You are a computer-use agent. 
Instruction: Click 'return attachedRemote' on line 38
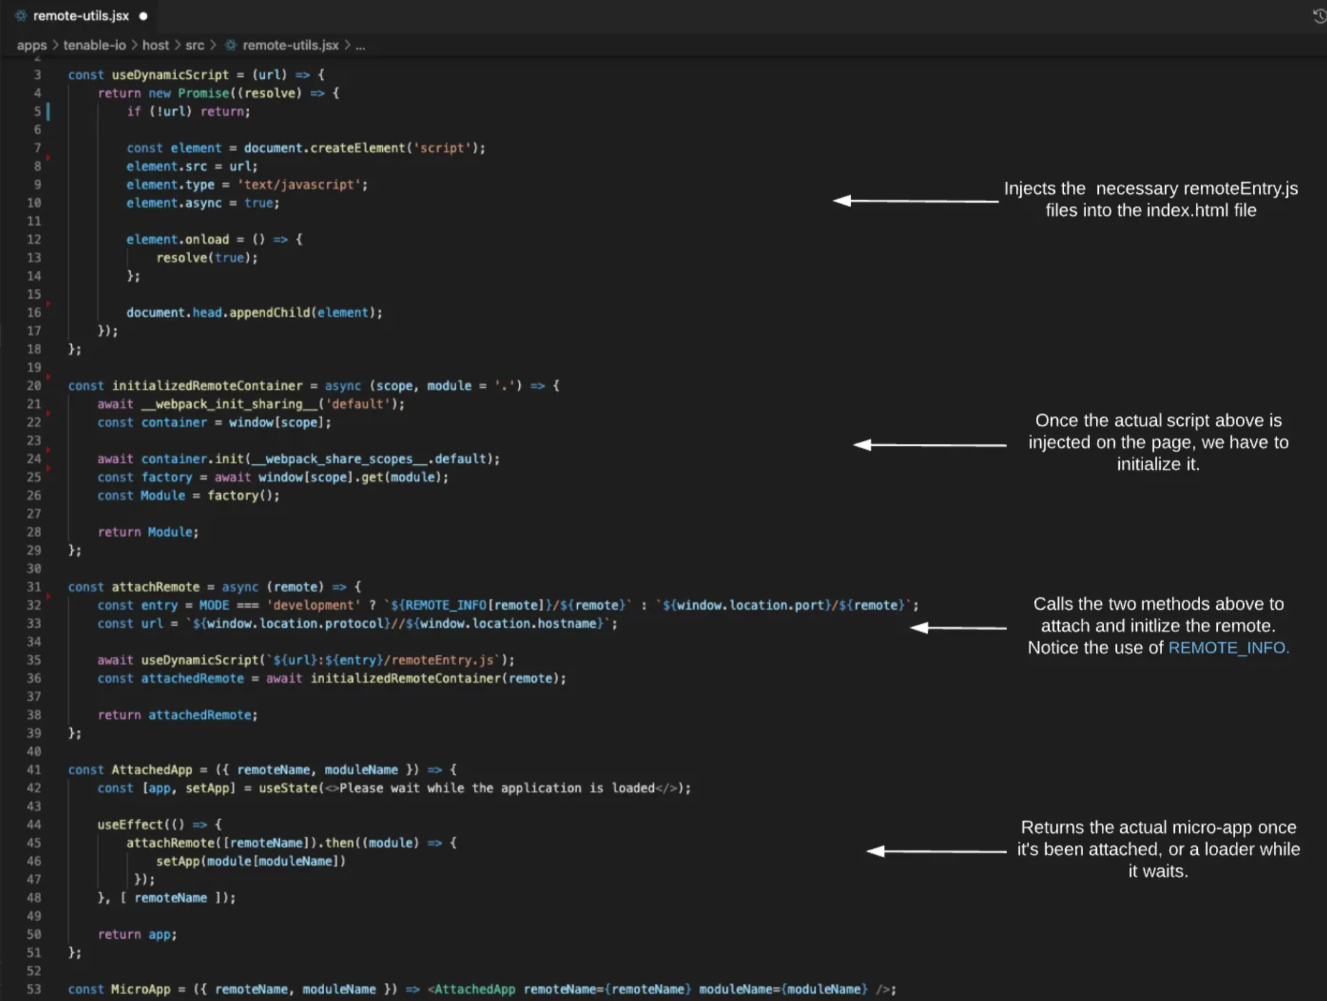point(174,715)
